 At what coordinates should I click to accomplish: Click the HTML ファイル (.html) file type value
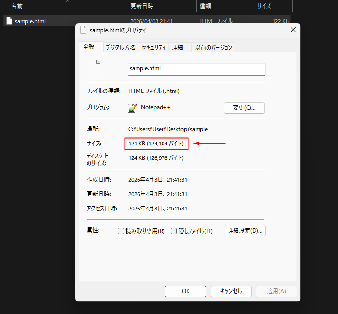pos(154,91)
